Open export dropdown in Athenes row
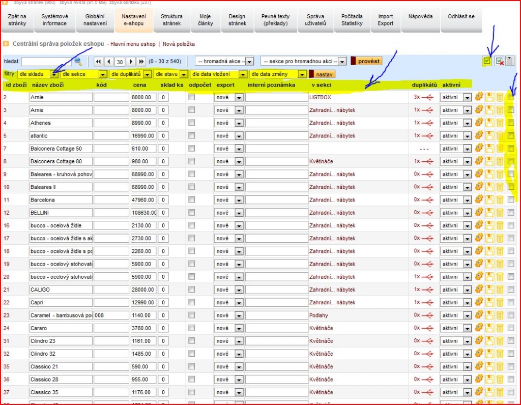521x405 pixels. tap(228, 123)
